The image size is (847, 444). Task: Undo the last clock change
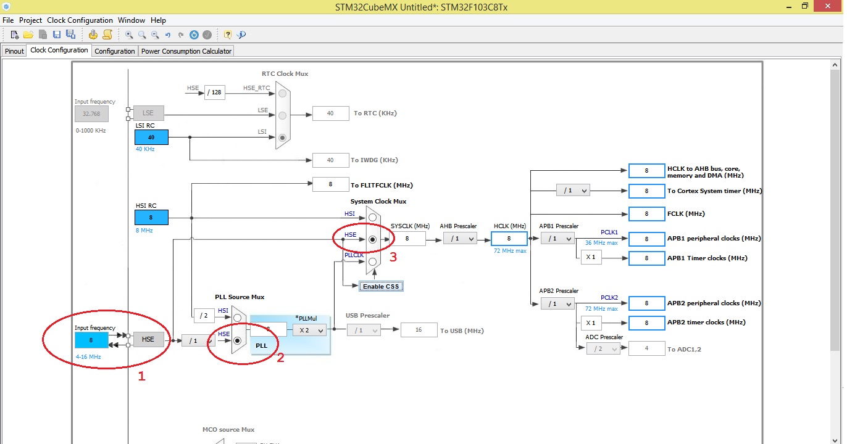click(168, 35)
